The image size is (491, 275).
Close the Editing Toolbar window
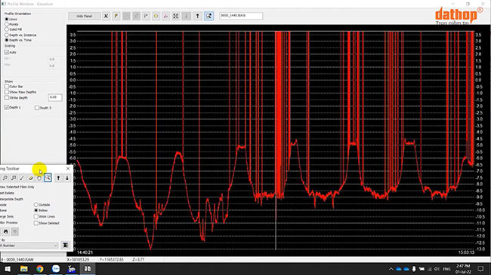(x=68, y=169)
